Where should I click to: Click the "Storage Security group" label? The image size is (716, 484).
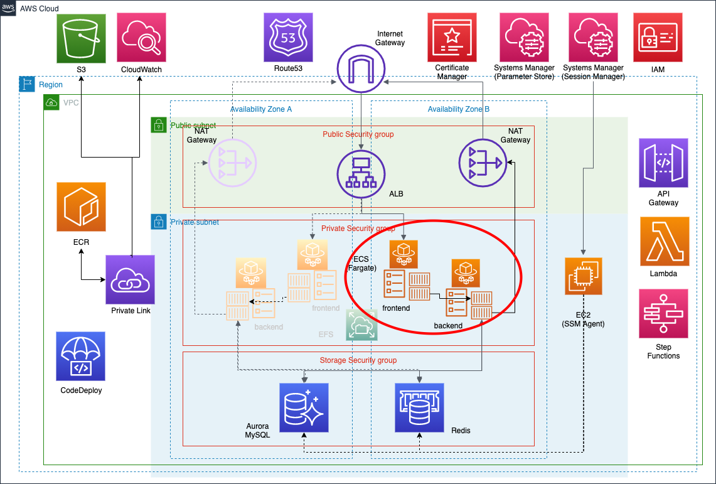point(358,360)
